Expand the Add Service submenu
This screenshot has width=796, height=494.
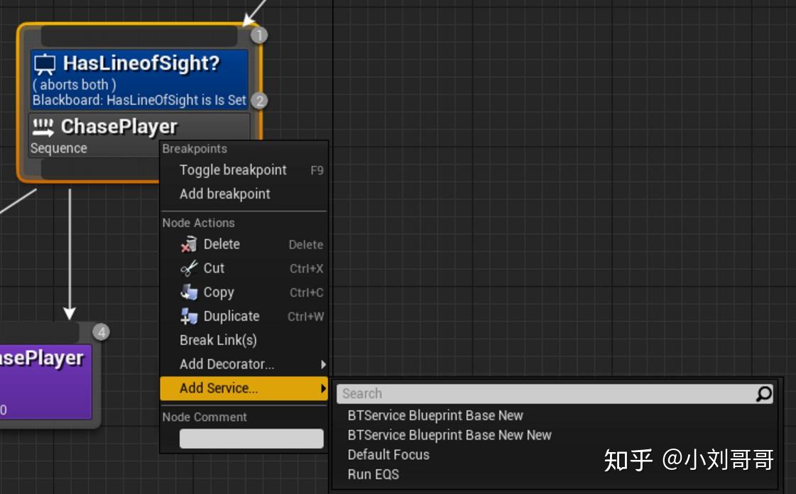tap(217, 388)
